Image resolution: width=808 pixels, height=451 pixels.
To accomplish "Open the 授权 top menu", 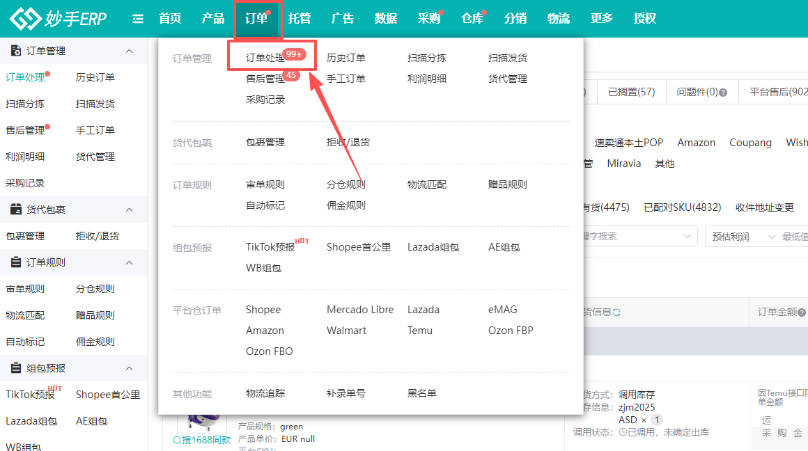I will tap(644, 19).
